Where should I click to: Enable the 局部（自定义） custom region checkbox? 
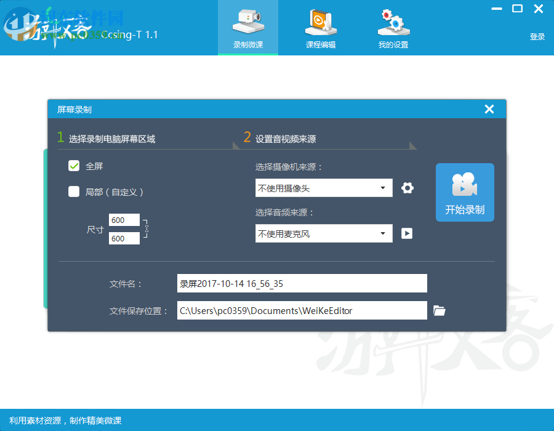pyautogui.click(x=74, y=191)
